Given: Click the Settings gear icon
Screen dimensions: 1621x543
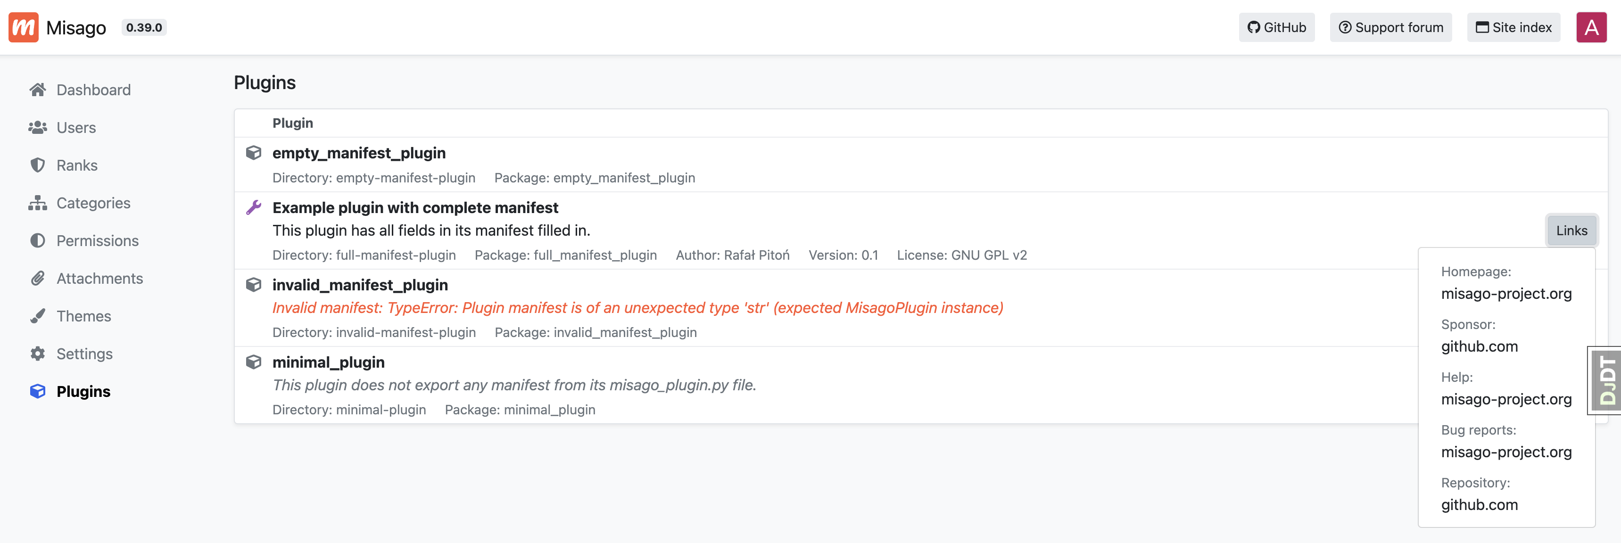Looking at the screenshot, I should point(38,354).
